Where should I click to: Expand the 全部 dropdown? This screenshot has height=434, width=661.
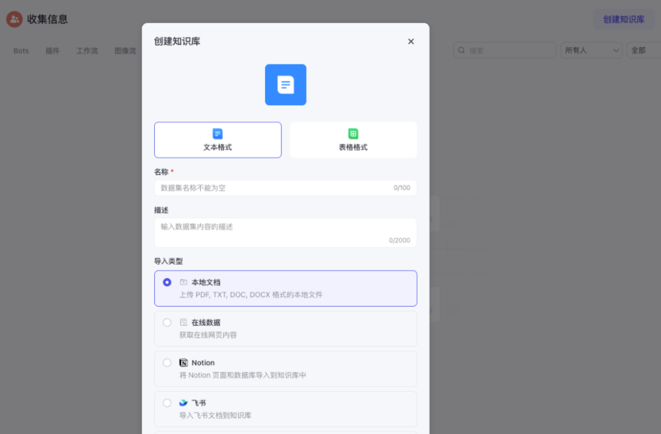click(x=644, y=50)
